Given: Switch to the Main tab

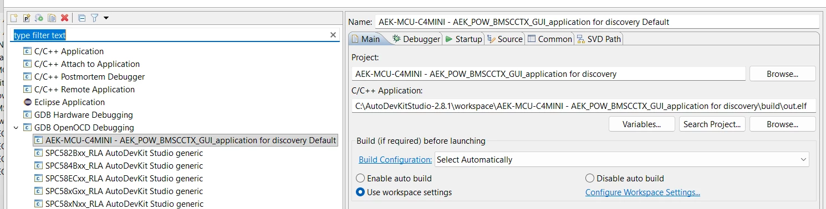Looking at the screenshot, I should (x=366, y=39).
